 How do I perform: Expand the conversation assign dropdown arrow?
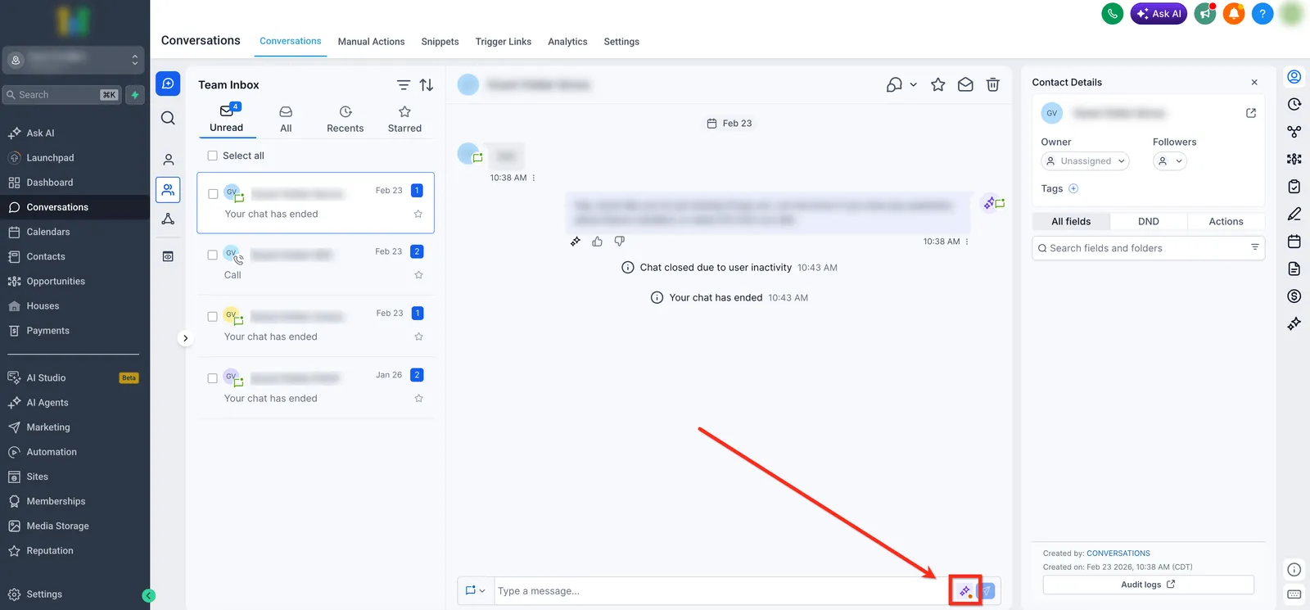pos(913,84)
